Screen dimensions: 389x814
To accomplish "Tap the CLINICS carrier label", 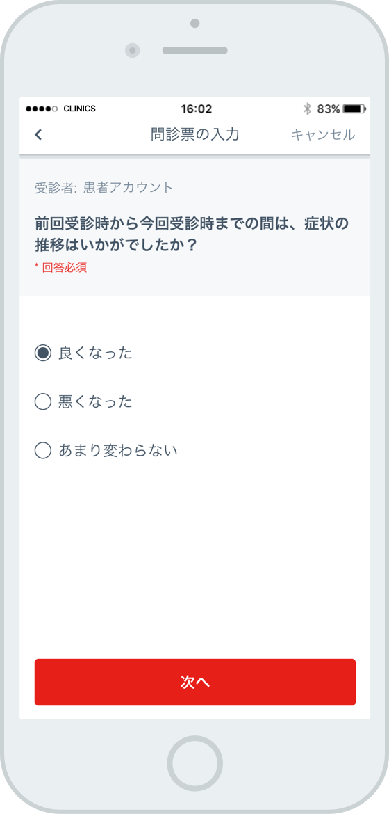I will [x=79, y=109].
